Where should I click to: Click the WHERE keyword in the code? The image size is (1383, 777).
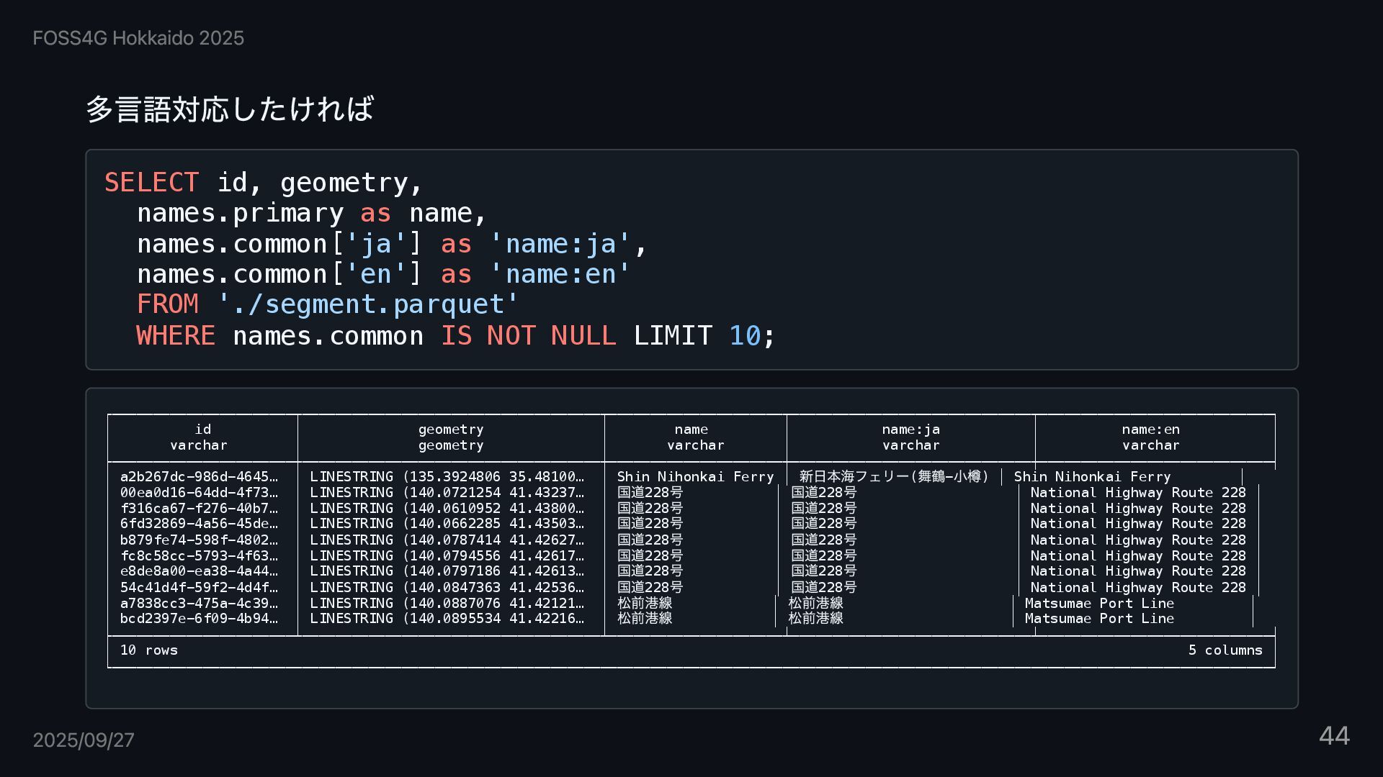click(176, 336)
